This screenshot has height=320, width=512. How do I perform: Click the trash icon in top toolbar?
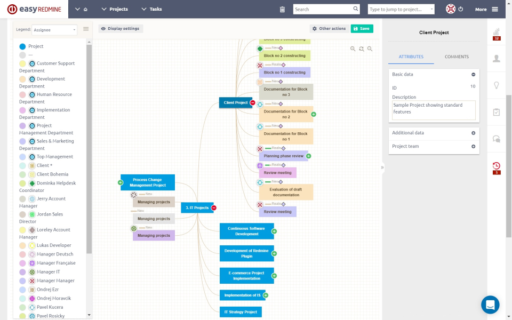(282, 9)
